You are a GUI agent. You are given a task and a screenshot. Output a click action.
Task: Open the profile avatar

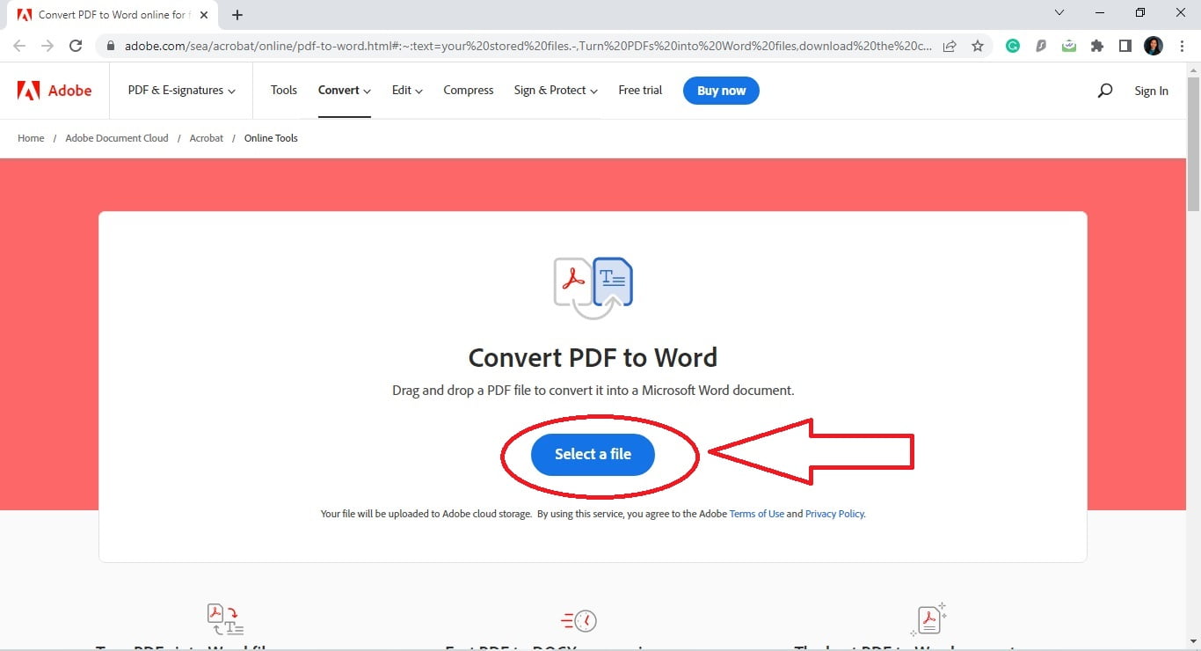point(1154,46)
